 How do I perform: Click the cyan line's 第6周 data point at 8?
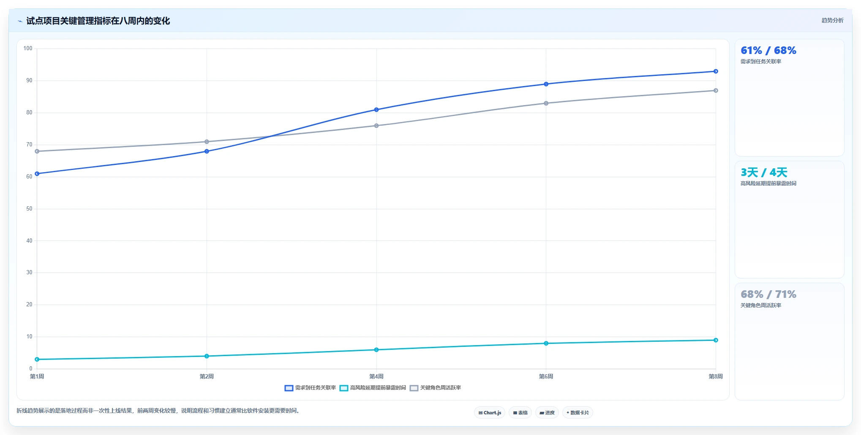pyautogui.click(x=546, y=343)
